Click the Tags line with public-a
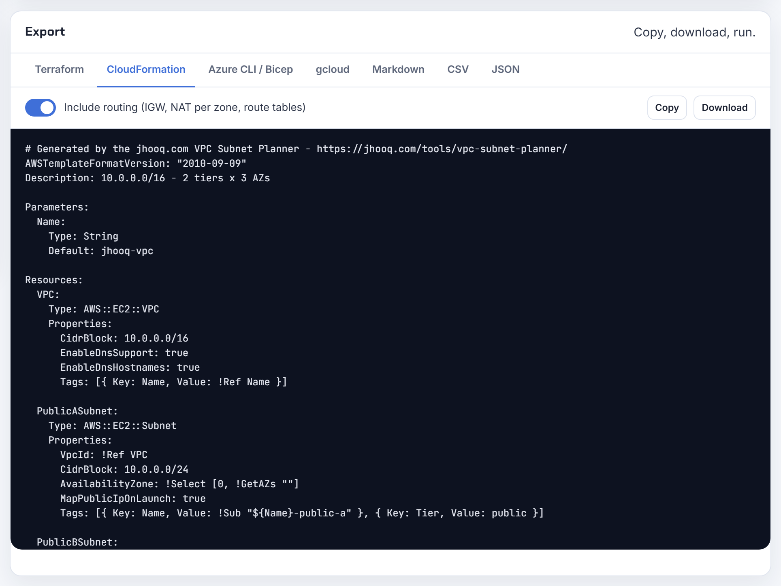This screenshot has height=586, width=781. click(x=302, y=513)
